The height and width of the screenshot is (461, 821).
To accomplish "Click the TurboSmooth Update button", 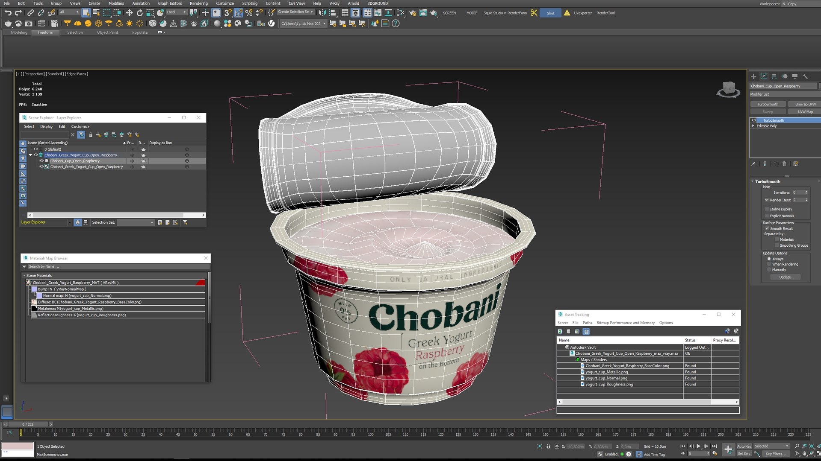I will [785, 277].
